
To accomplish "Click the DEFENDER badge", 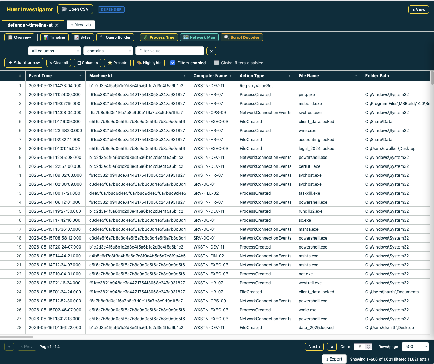I will tap(111, 10).
